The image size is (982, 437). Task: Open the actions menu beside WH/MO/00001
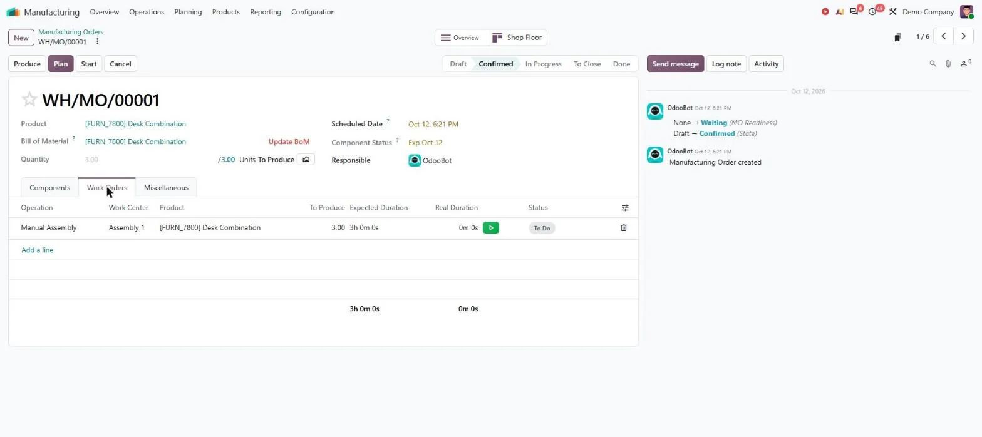[97, 42]
